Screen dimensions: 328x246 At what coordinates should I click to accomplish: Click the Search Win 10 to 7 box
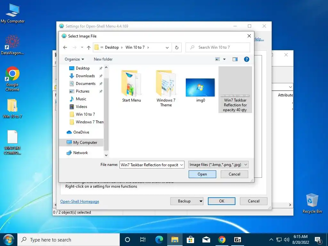pos(218,47)
